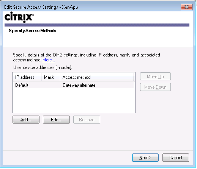Click the Add... button
Viewport: 197px width, 169px height.
[26, 119]
